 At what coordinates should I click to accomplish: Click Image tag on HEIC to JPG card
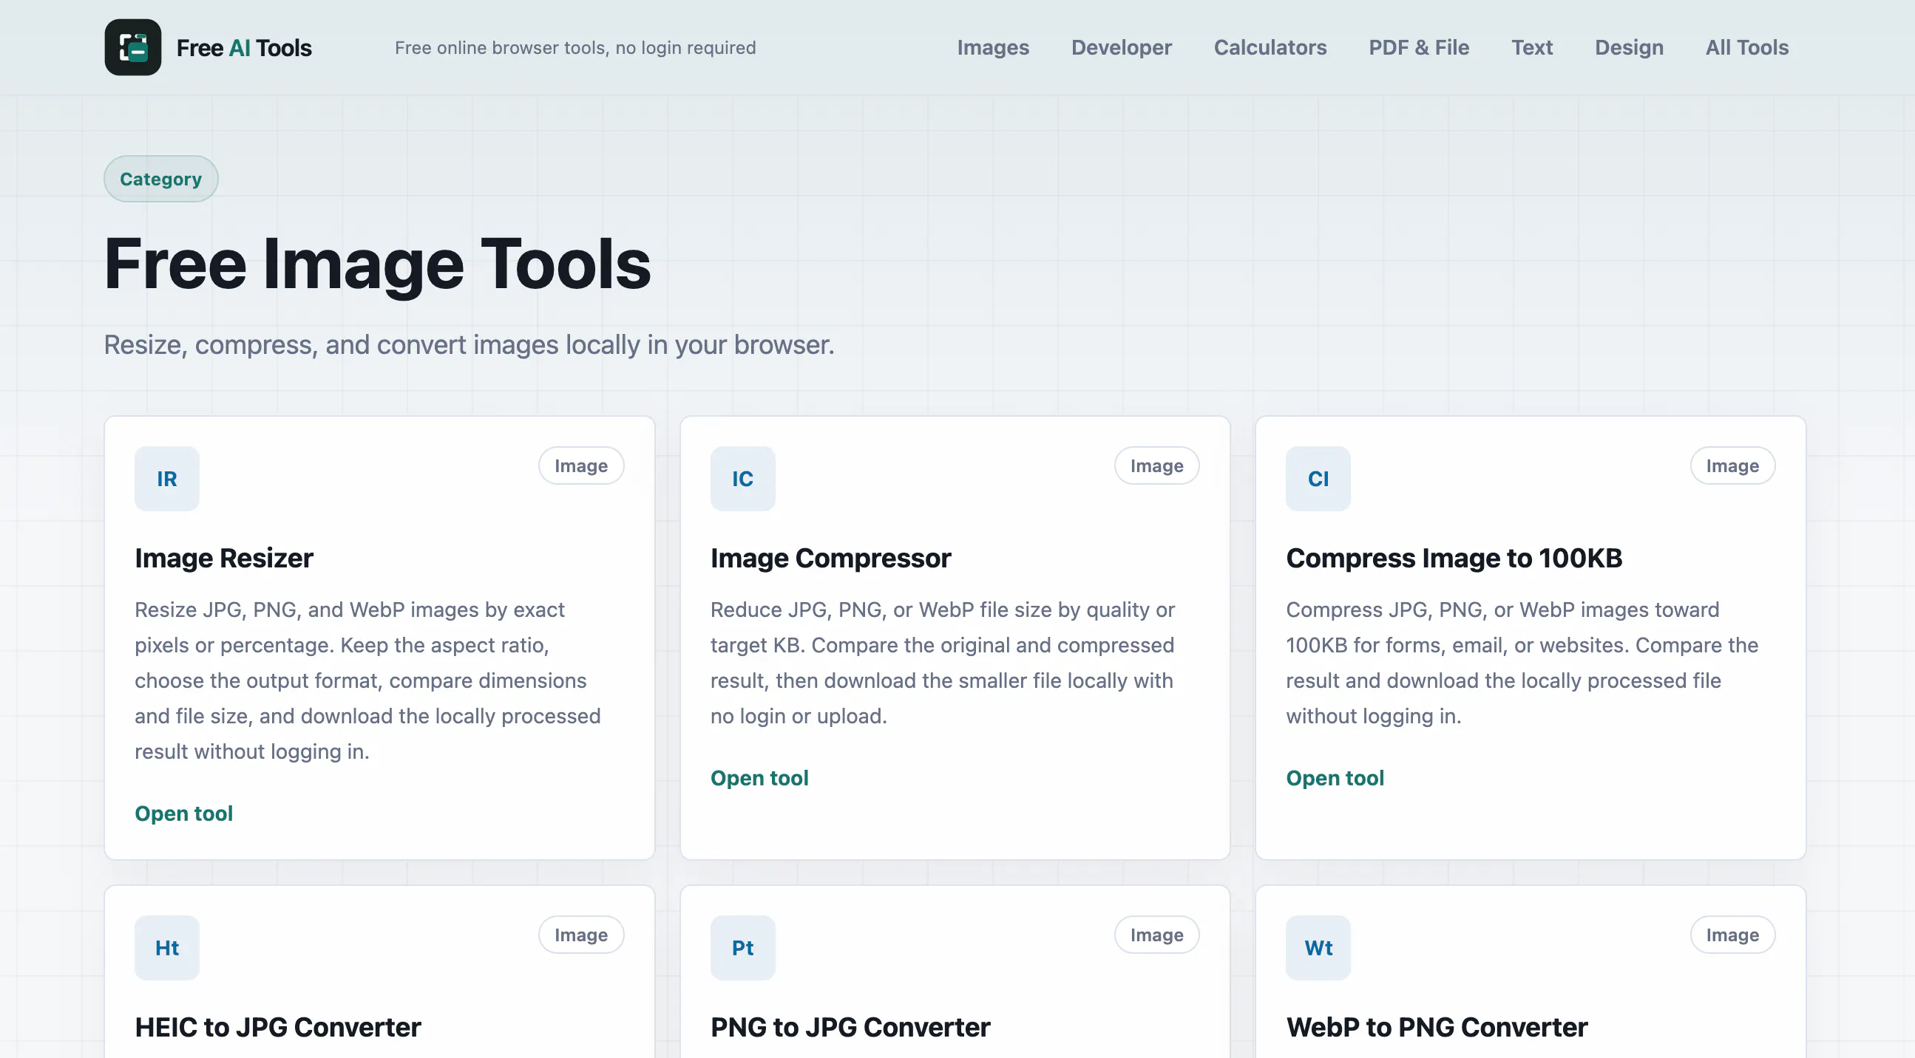tap(581, 935)
